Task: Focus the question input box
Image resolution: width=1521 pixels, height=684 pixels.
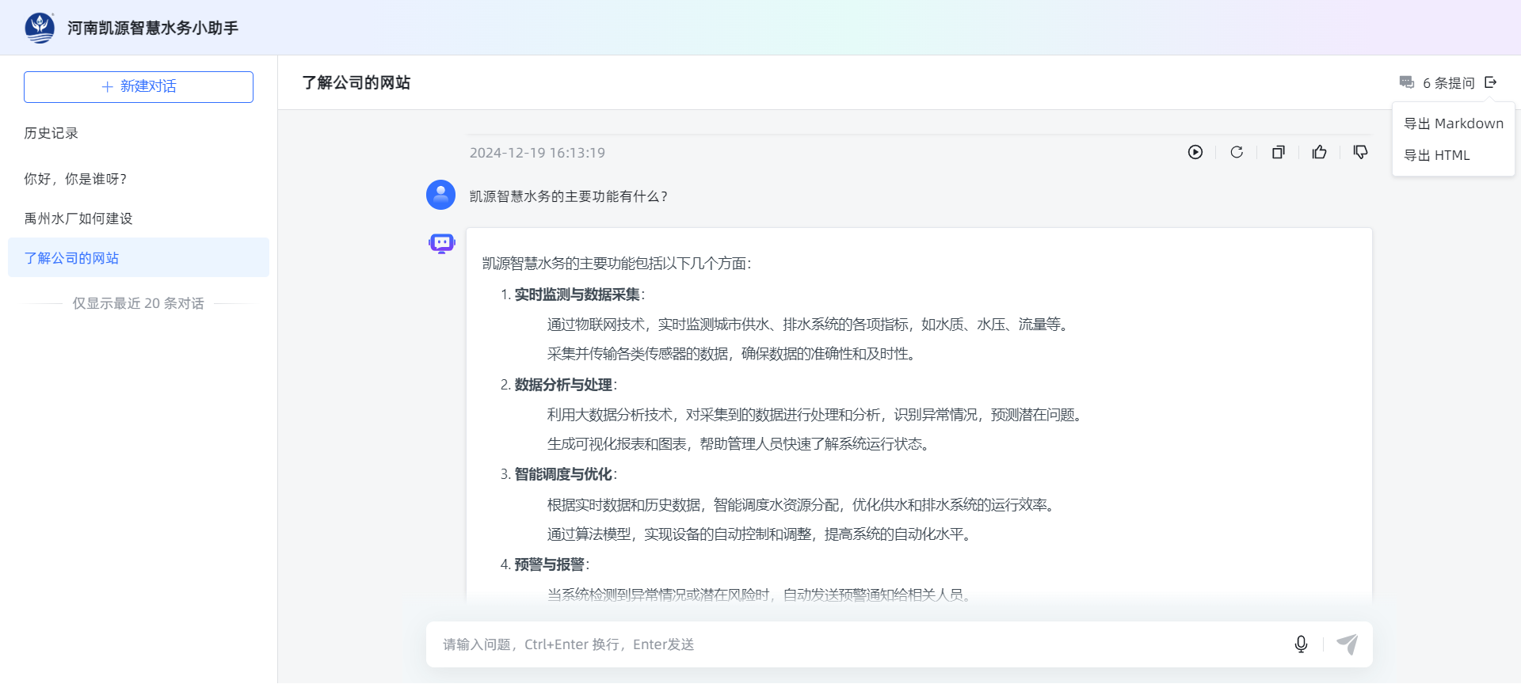Action: coord(860,644)
